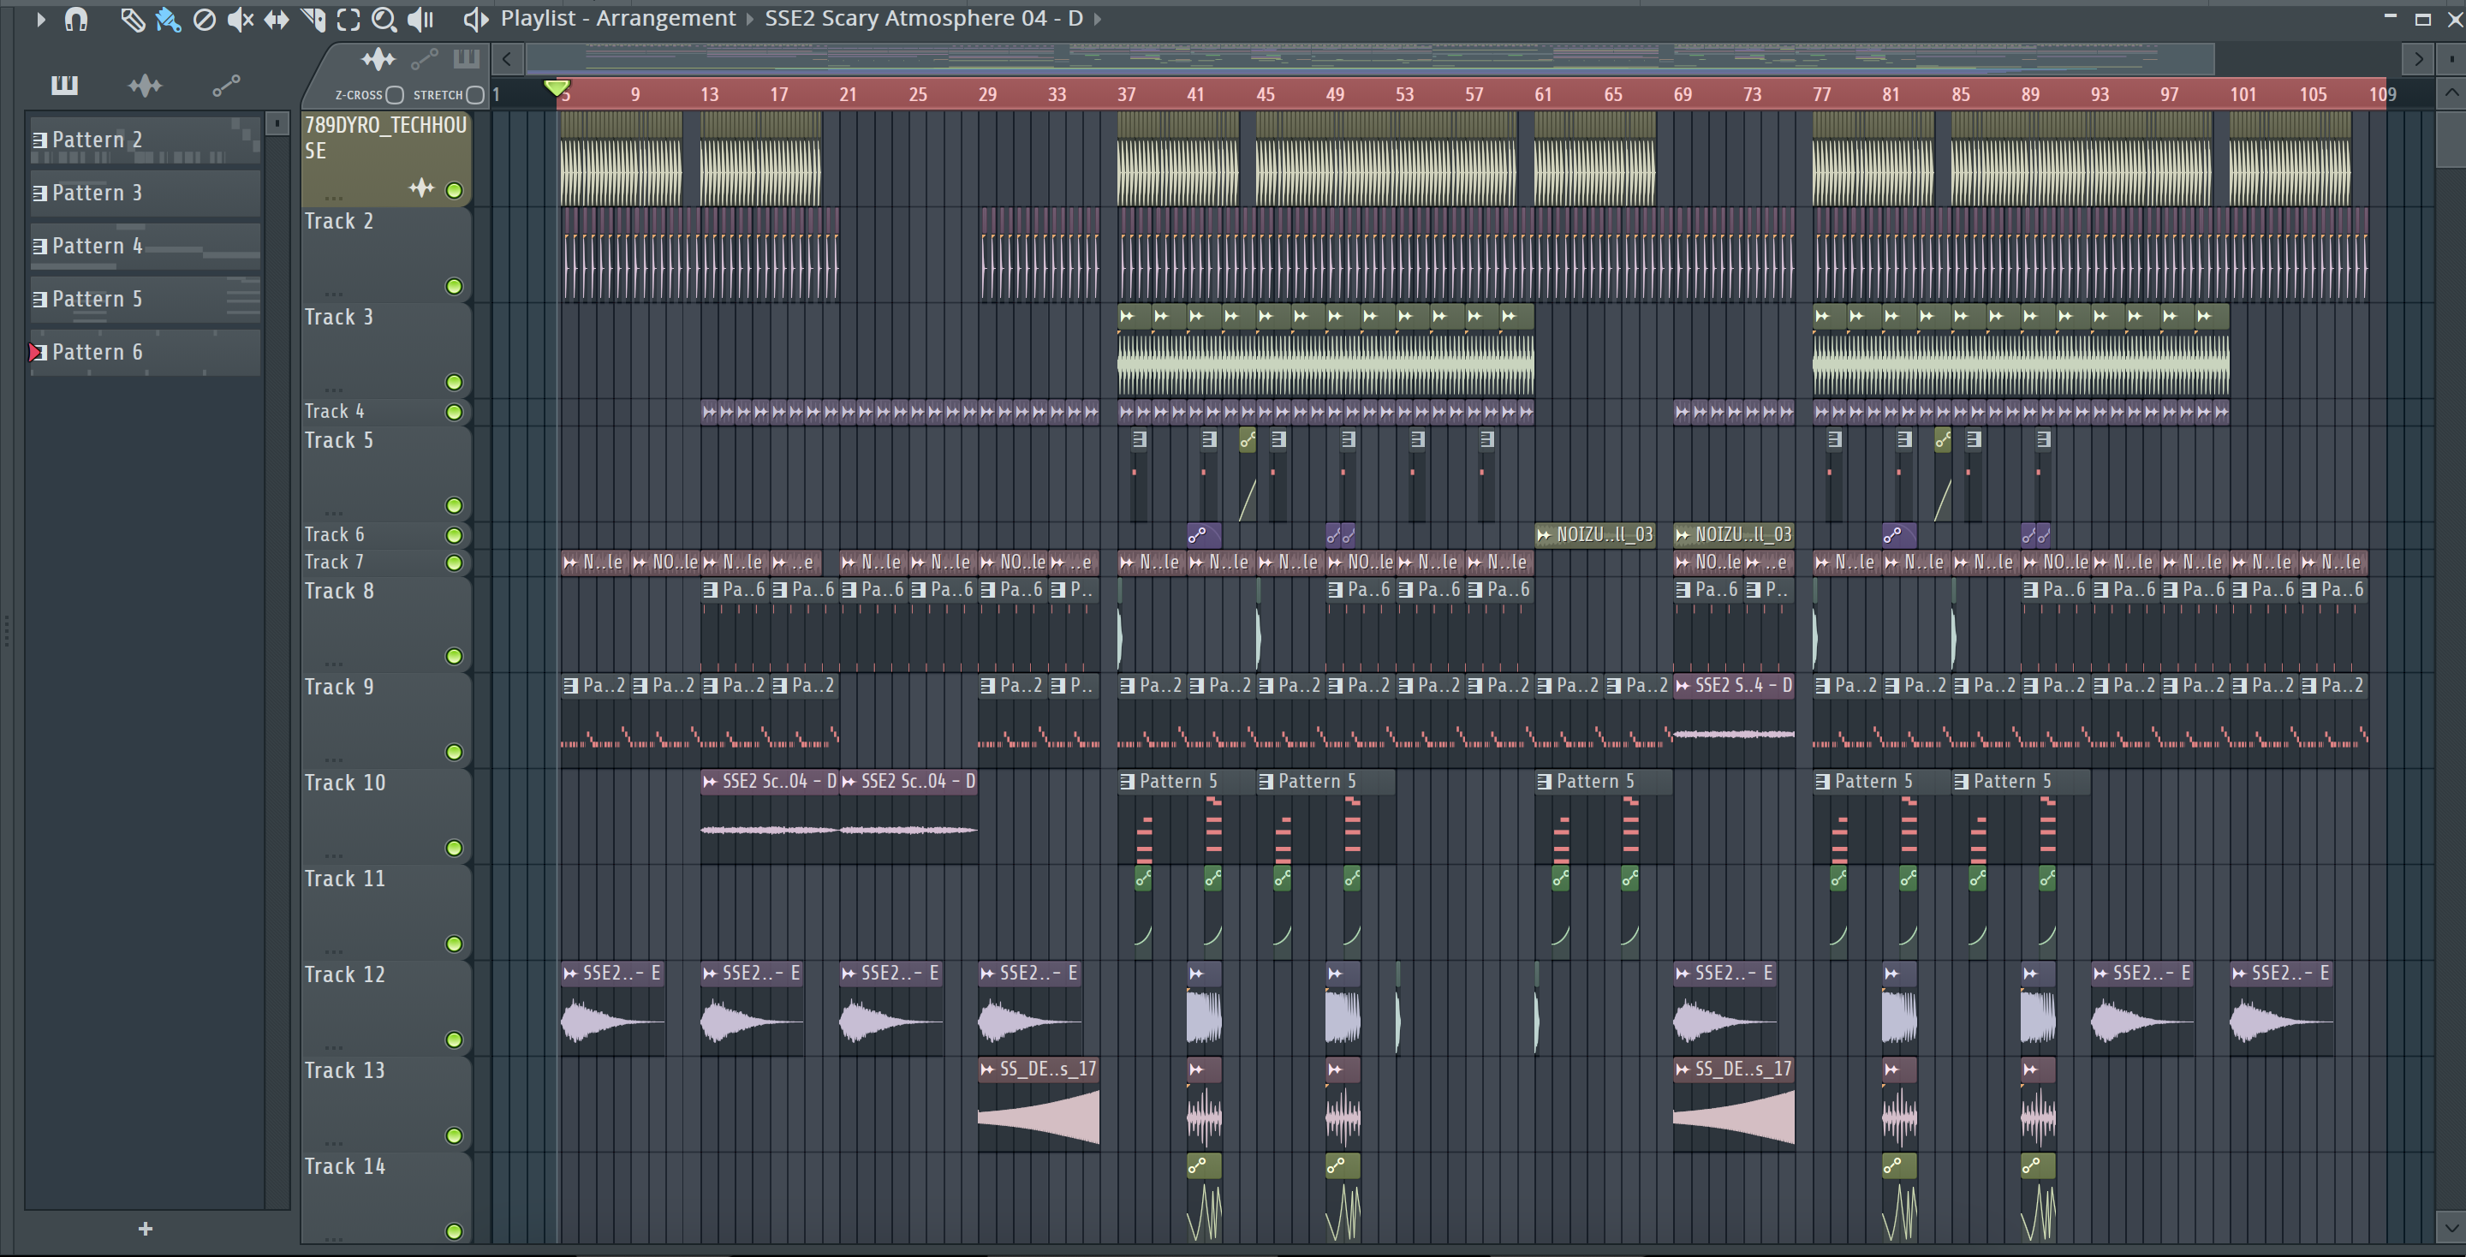Screen dimensions: 2466x1257
Task: Click the vertical scrollbar up arrow
Action: tap(2451, 92)
